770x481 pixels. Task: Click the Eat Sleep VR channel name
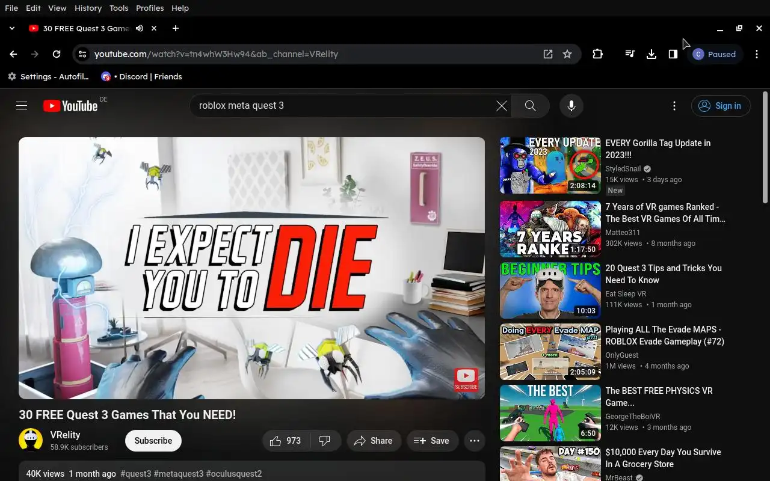pyautogui.click(x=626, y=294)
